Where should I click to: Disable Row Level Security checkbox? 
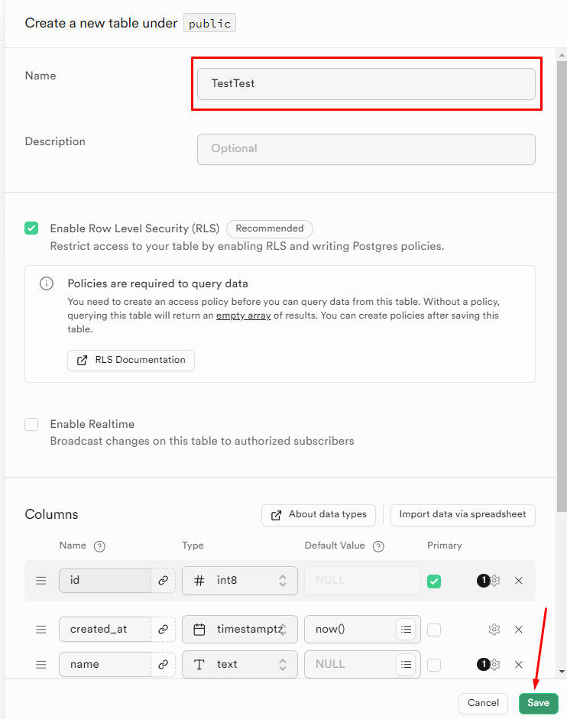coord(31,228)
